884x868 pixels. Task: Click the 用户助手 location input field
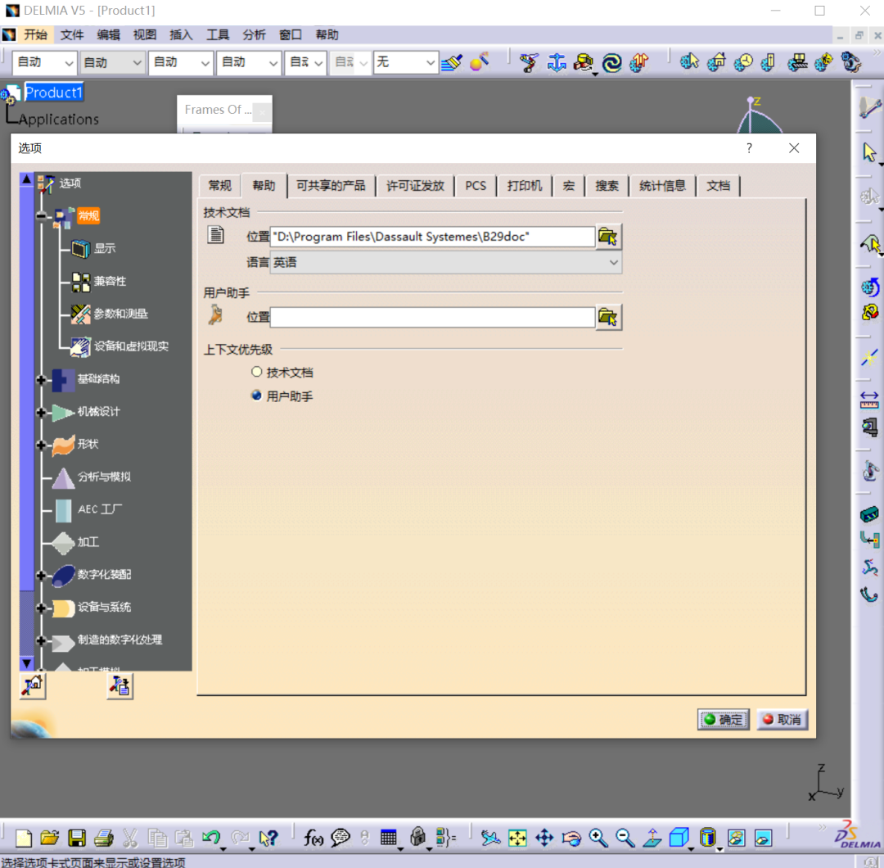coord(432,318)
